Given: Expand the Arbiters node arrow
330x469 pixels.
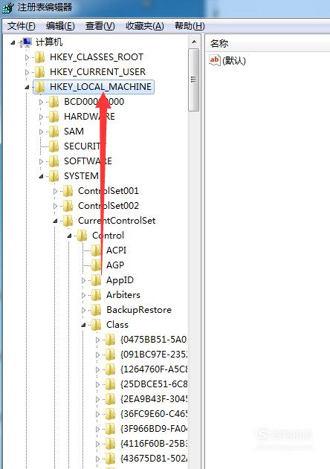Looking at the screenshot, I should pos(84,295).
